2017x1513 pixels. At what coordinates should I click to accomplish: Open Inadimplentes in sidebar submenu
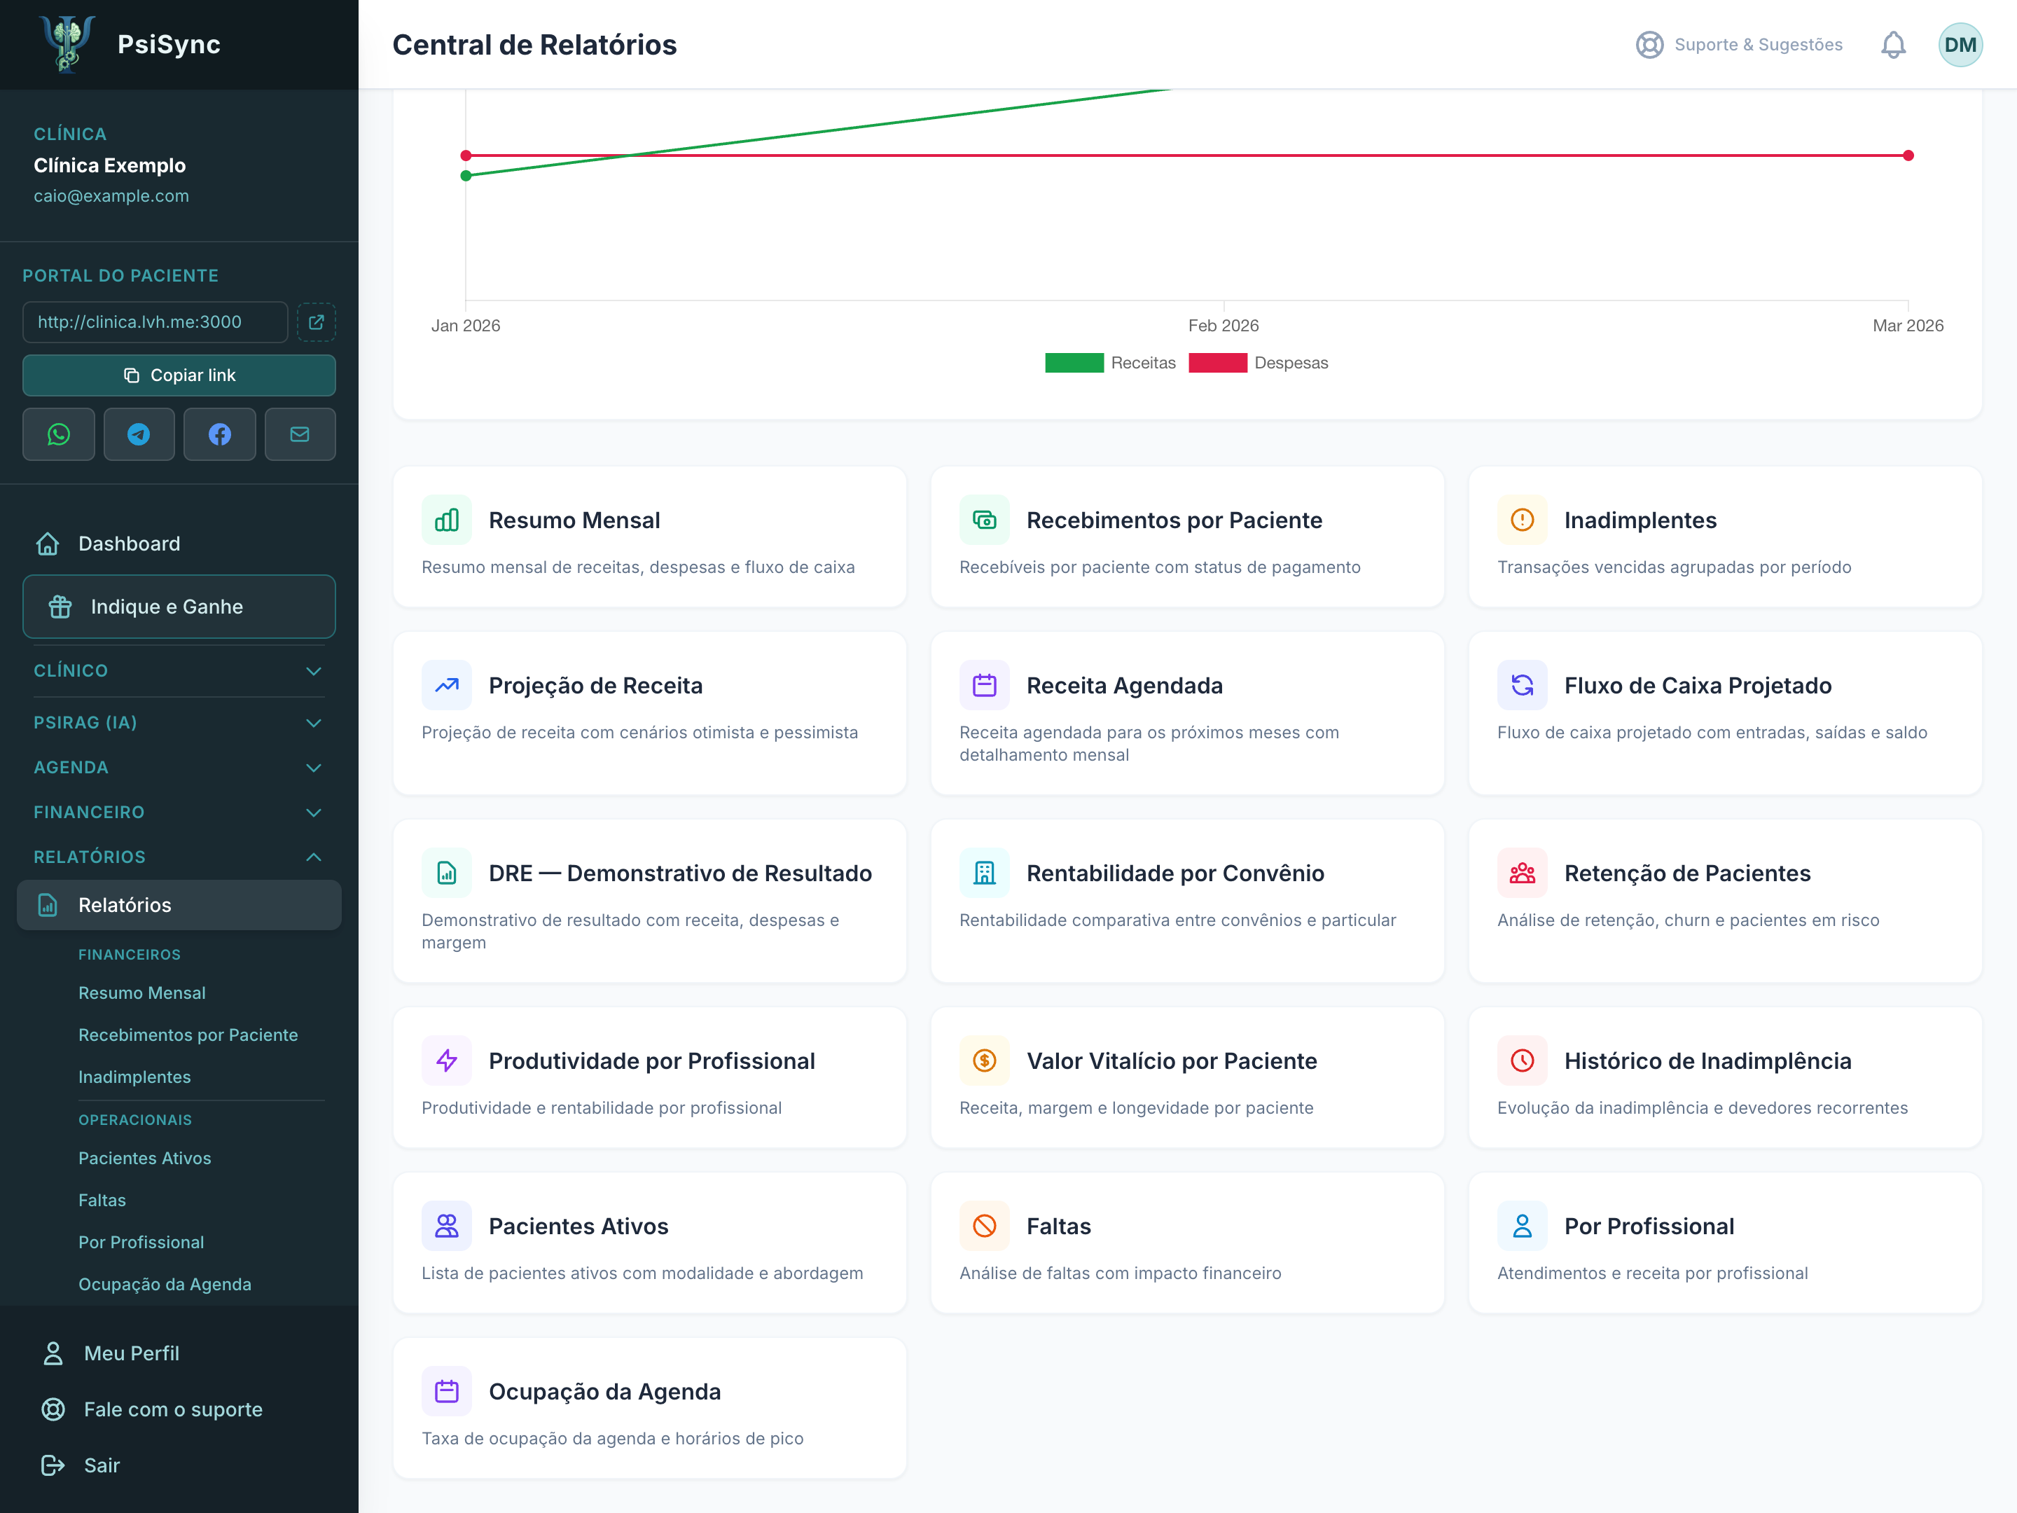click(134, 1076)
